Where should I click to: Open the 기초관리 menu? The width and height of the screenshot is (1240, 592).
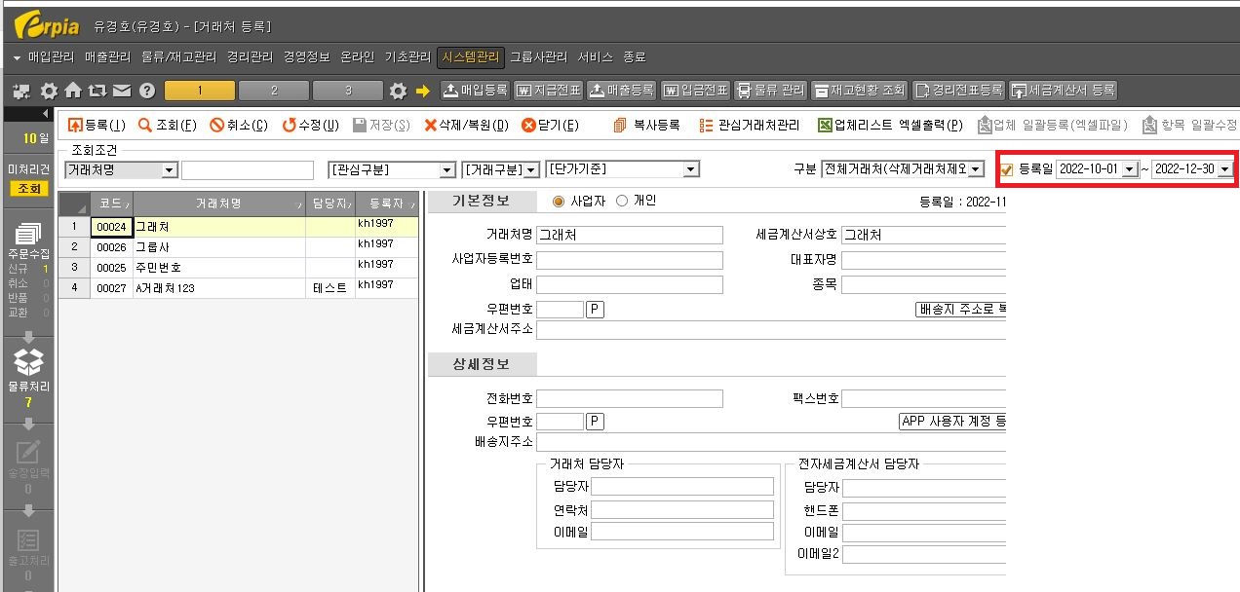coord(407,57)
